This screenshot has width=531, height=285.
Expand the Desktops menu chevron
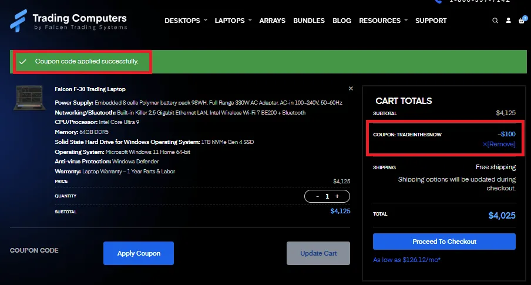[x=206, y=20]
